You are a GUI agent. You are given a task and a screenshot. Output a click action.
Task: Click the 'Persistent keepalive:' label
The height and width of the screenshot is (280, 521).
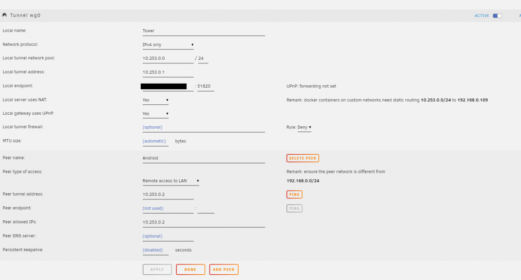23,250
